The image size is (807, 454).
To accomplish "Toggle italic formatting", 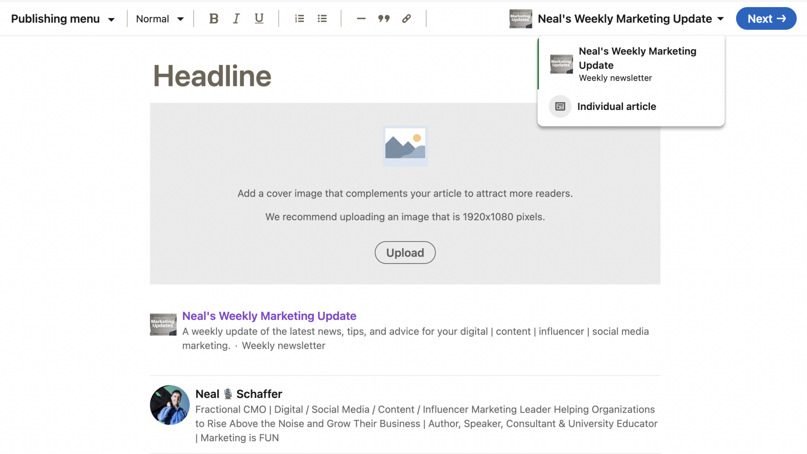I will coord(236,19).
